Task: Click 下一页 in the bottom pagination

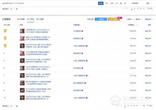Action: [x=150, y=106]
